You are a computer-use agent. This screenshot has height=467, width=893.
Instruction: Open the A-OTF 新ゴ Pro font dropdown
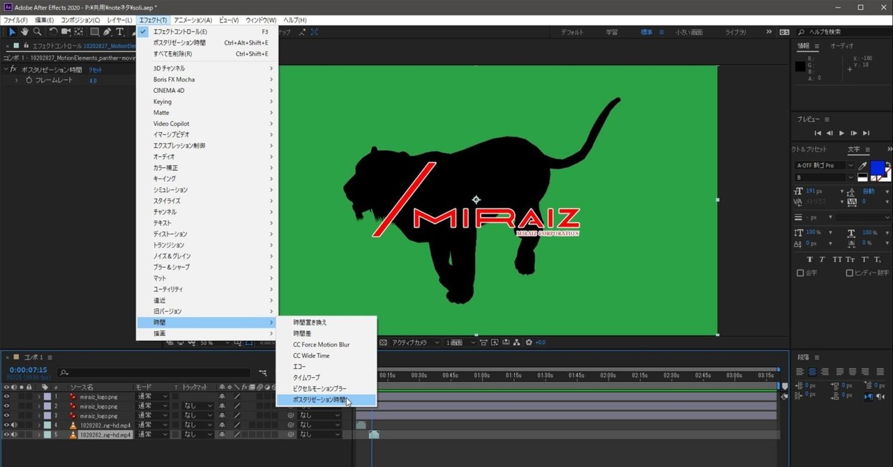825,166
